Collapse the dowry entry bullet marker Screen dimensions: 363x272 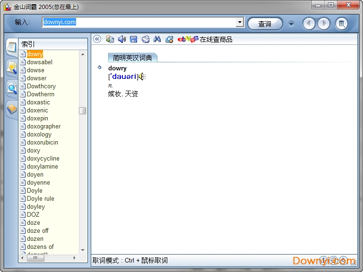[x=100, y=68]
